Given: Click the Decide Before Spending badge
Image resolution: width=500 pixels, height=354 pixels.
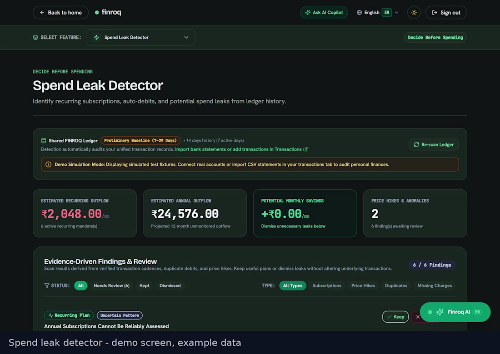Looking at the screenshot, I should coord(435,37).
